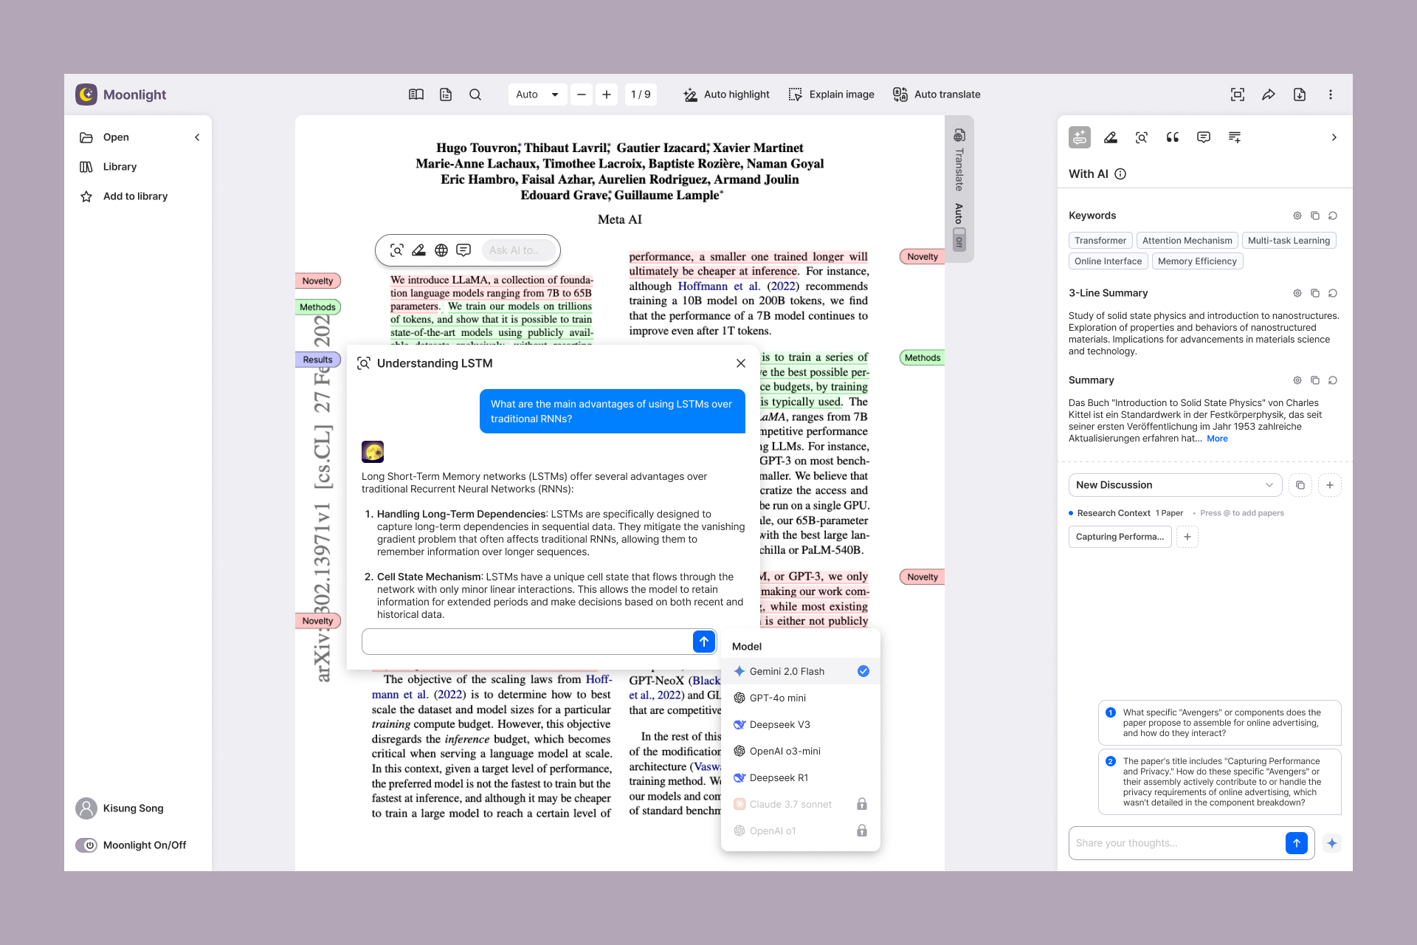This screenshot has height=945, width=1417.
Task: Click the fullscreen focus icon
Action: [1238, 94]
